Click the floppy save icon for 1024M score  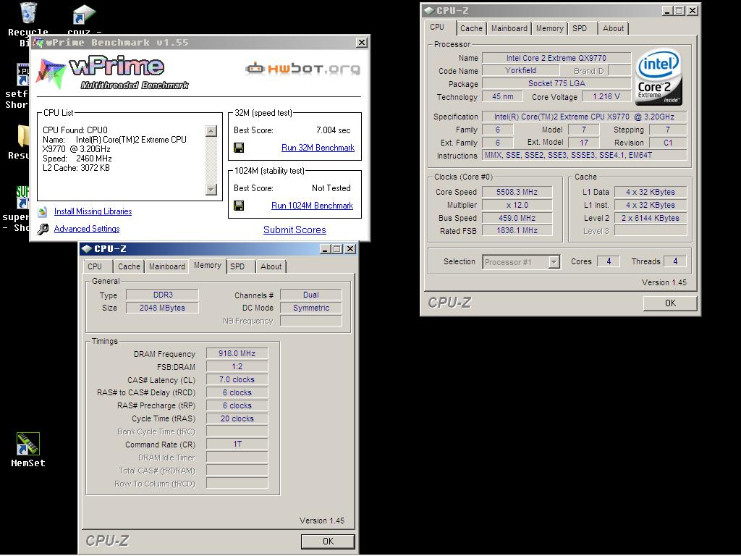pos(239,206)
